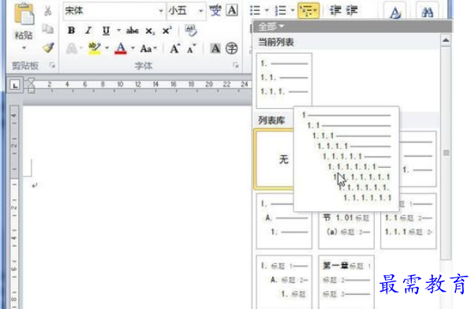
Task: Click the Numbering list icon
Action: click(x=281, y=10)
